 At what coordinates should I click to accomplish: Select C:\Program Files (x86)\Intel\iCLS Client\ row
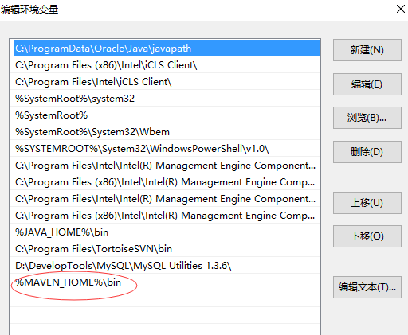(165, 65)
